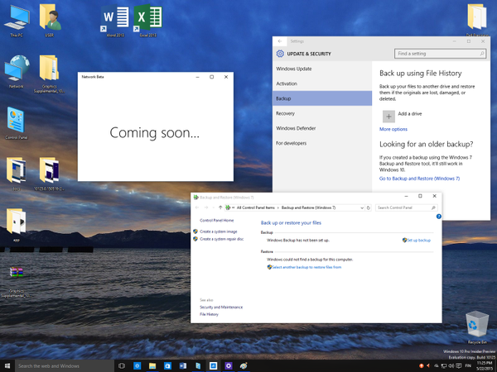Image resolution: width=497 pixels, height=372 pixels.
Task: Open the File History link
Action: tap(209, 314)
